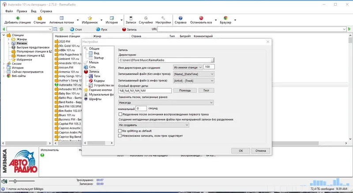Screen dimensions: 353x193
Task: Open [Name]_[DateTime] file name dropdown
Action: (194, 74)
